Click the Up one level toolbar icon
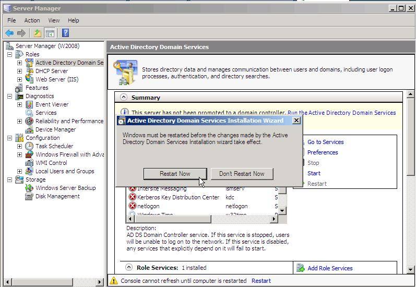This screenshot has width=416, height=287. coord(38,33)
